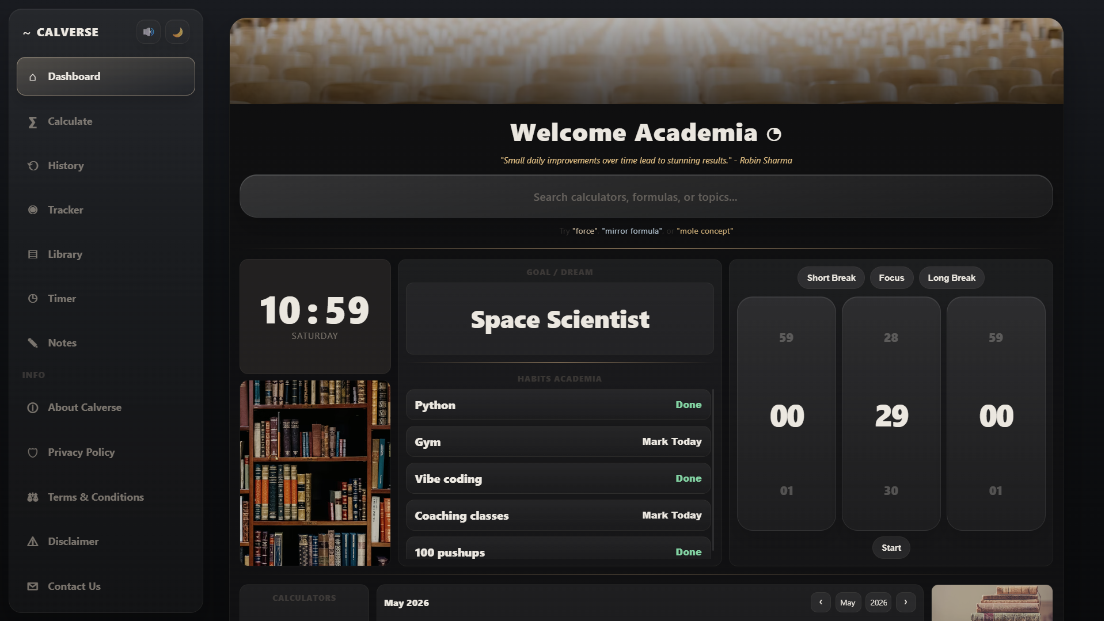Click the Dashboard home icon

point(33,77)
